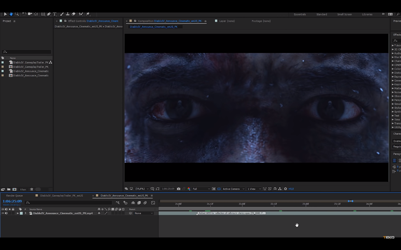Select the Roto Brush tool
The height and width of the screenshot is (250, 401).
coord(81,14)
